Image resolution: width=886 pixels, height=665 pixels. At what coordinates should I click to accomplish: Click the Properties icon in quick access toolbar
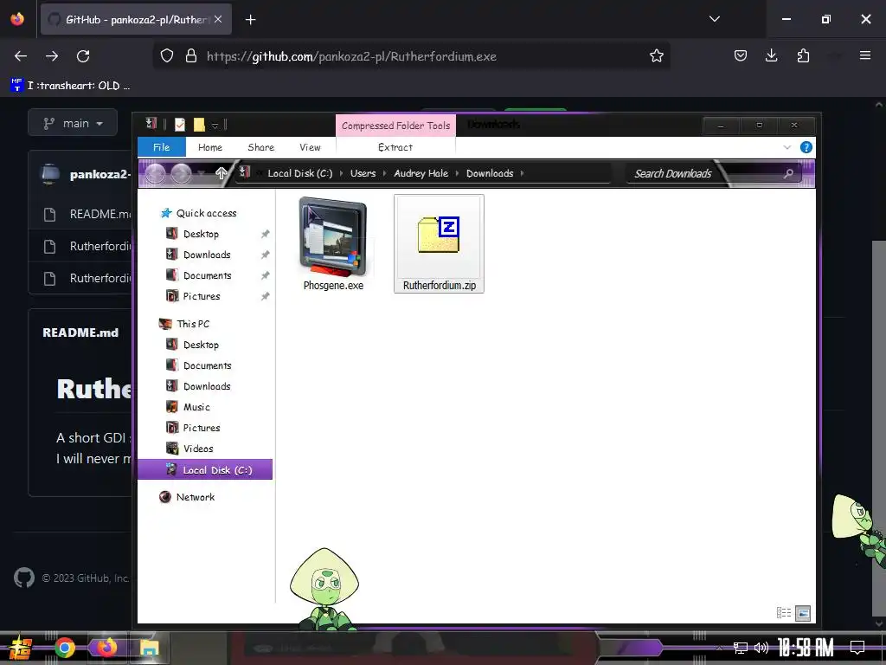[180, 125]
